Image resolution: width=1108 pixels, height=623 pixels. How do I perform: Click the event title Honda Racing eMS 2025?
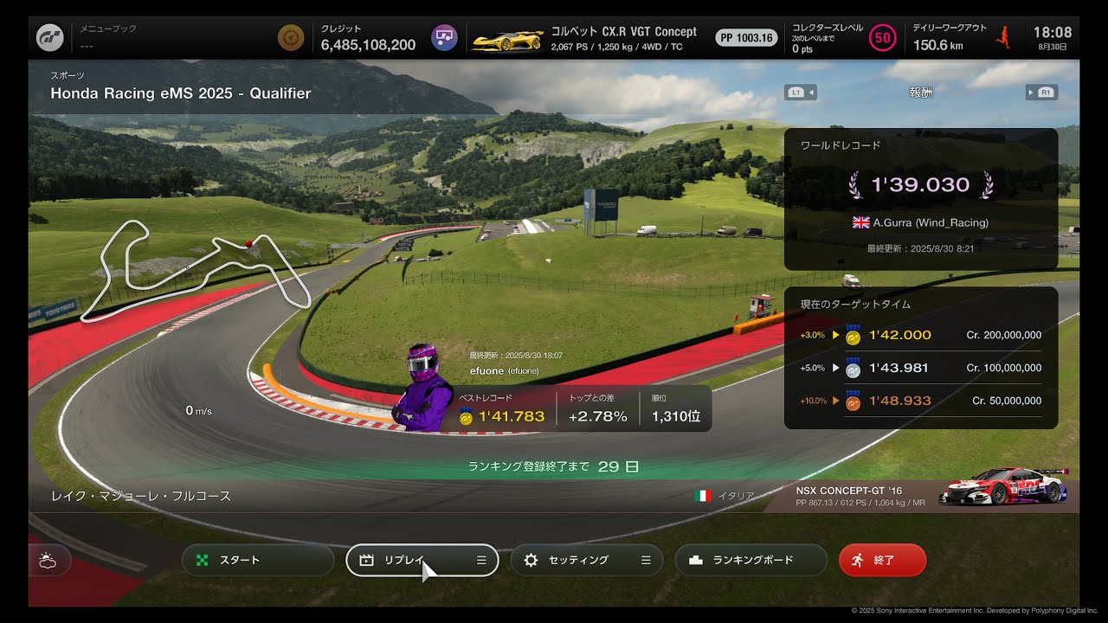pyautogui.click(x=180, y=93)
